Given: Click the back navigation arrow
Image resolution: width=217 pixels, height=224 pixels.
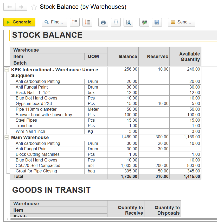Looking at the screenshot, I should coord(9,7).
